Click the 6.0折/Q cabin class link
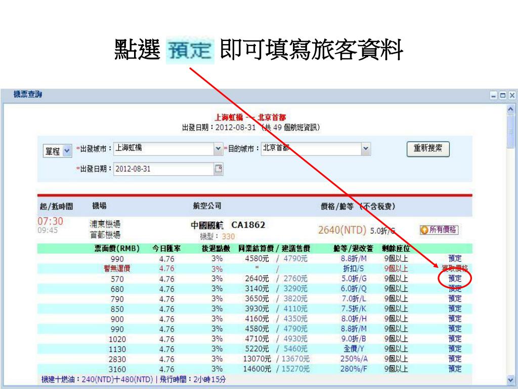 point(354,289)
